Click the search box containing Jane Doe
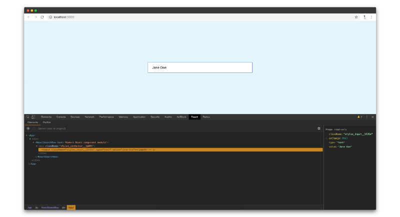 (x=199, y=67)
